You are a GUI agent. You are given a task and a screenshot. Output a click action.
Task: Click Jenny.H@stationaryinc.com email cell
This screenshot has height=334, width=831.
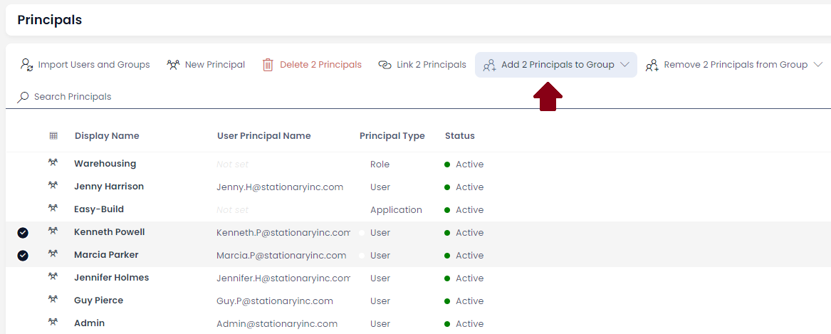click(x=280, y=187)
